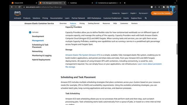The height and width of the screenshot is (105, 187).
Task: Open the extensions puzzle icon
Action: point(164,7)
